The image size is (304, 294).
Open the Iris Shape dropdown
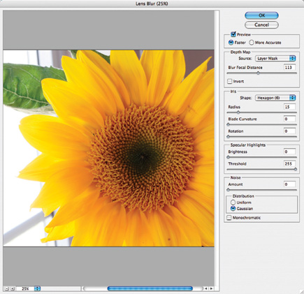275,98
